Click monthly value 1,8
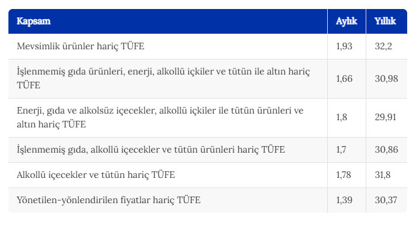 pos(342,117)
